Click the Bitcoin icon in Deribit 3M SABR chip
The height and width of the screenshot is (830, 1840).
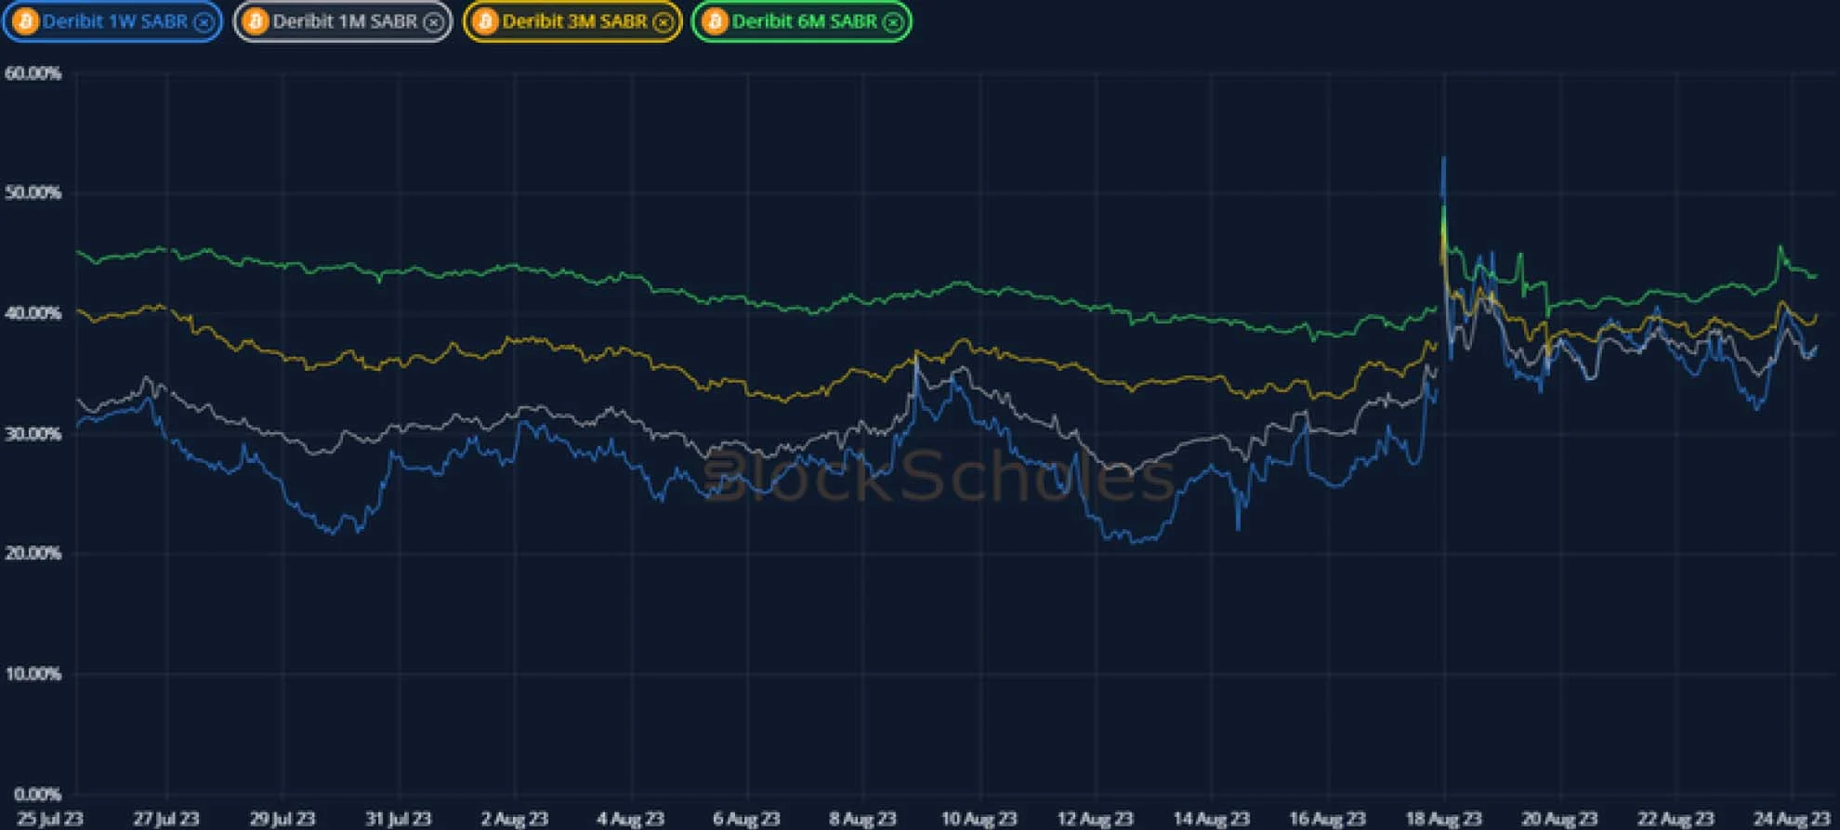tap(484, 21)
